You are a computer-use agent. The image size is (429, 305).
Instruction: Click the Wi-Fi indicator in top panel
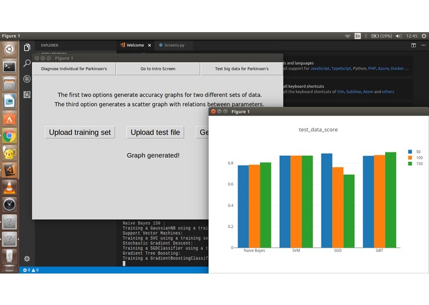pos(347,36)
